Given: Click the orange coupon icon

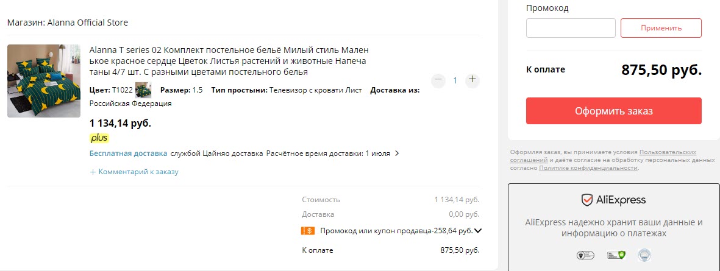Looking at the screenshot, I should coord(307,231).
